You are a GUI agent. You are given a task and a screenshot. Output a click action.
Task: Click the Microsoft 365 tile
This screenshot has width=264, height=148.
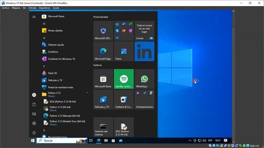(103, 31)
